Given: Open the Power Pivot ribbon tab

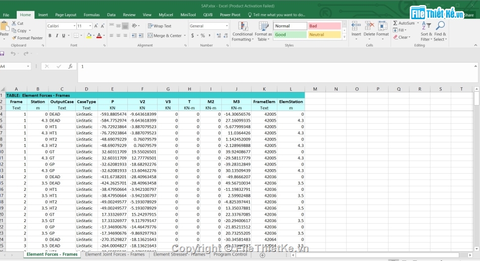Looking at the screenshot, I should pyautogui.click(x=230, y=15).
